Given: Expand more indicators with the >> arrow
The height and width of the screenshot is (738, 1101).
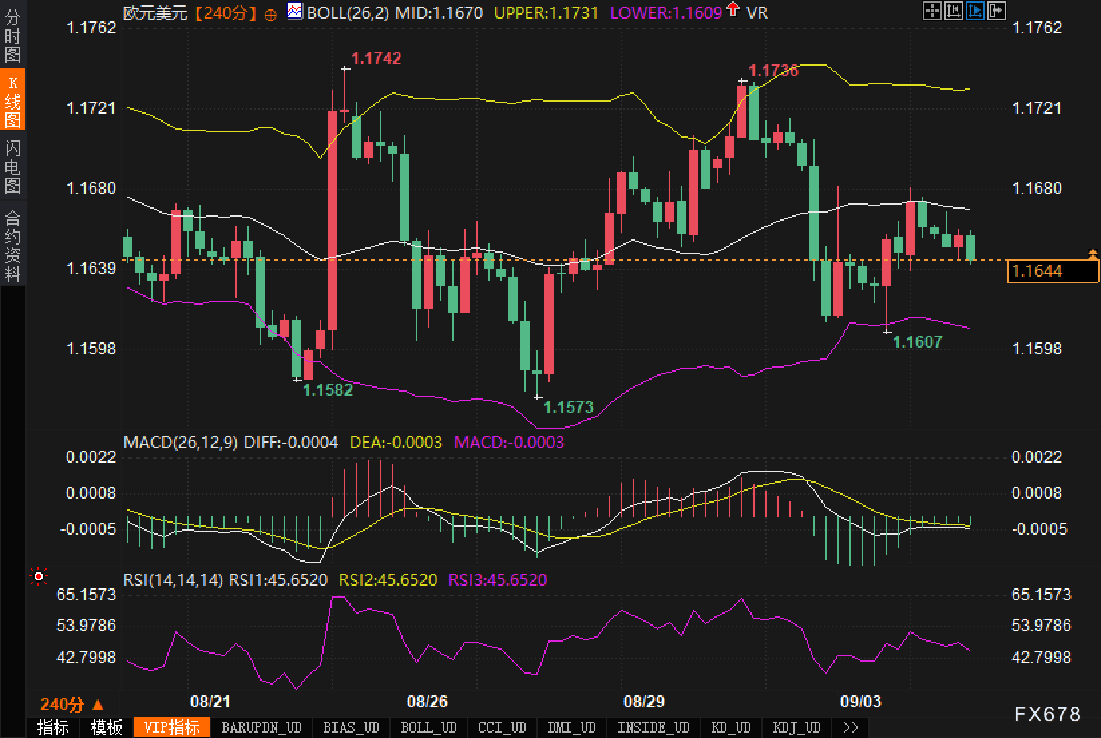Looking at the screenshot, I should (x=850, y=727).
